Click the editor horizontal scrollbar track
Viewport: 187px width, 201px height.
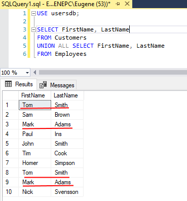113,73
